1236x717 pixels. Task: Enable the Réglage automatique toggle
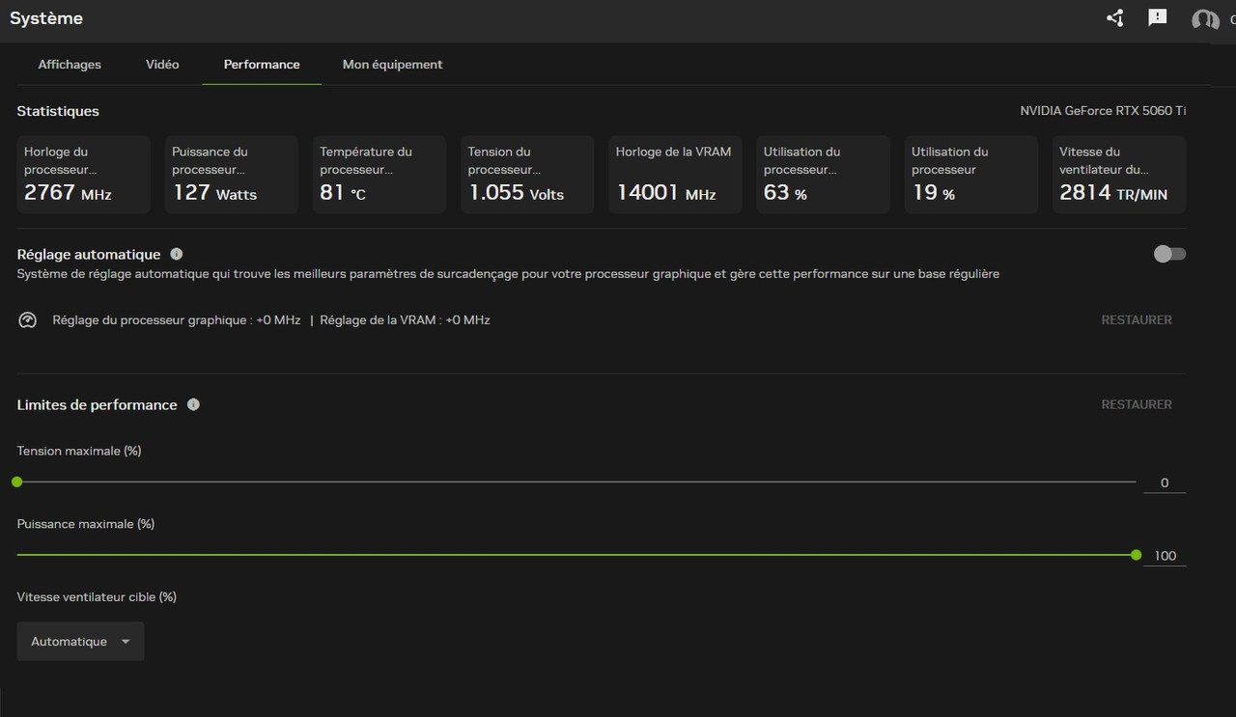click(x=1168, y=253)
